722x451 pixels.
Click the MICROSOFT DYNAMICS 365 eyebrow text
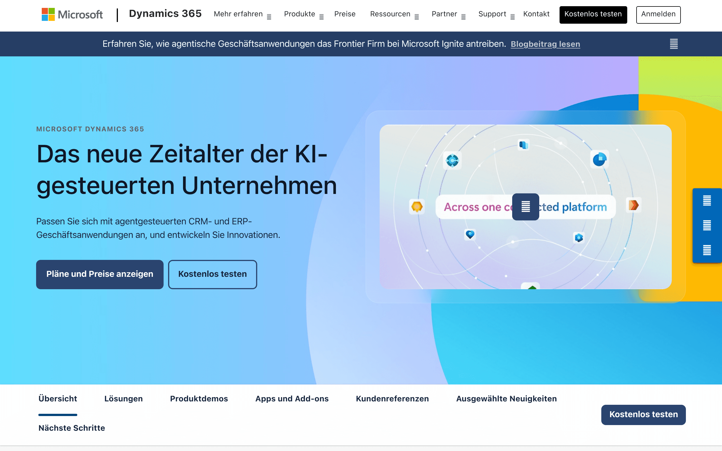[90, 129]
